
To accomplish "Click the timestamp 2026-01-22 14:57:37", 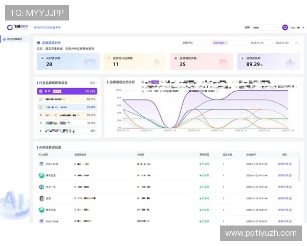I will [x=257, y=210].
